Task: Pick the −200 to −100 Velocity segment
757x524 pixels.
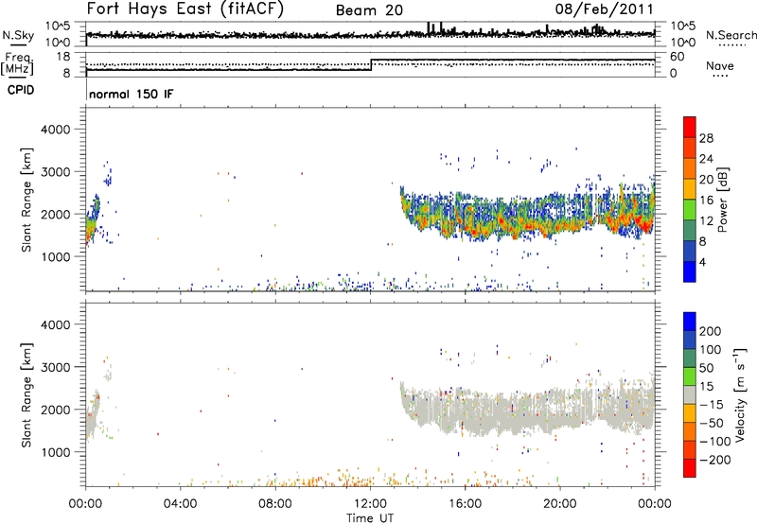Action: (690, 449)
